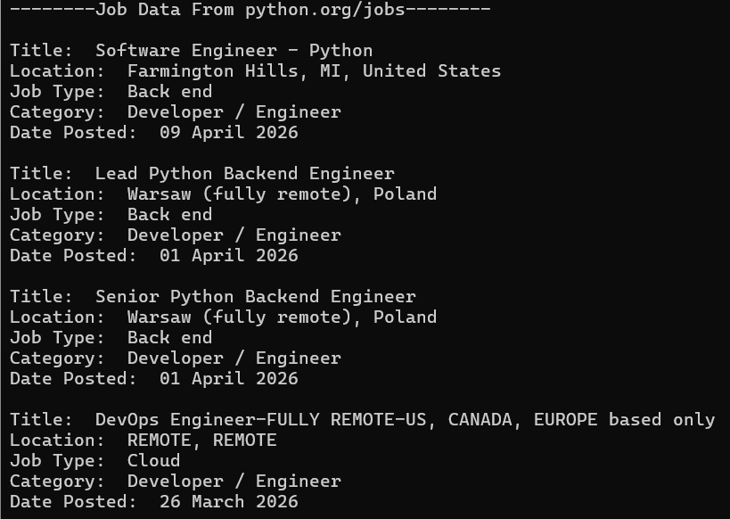Viewport: 730px width, 519px height.
Task: Click 'Back end' under Software Engineer - Python
Action: pyautogui.click(x=170, y=91)
